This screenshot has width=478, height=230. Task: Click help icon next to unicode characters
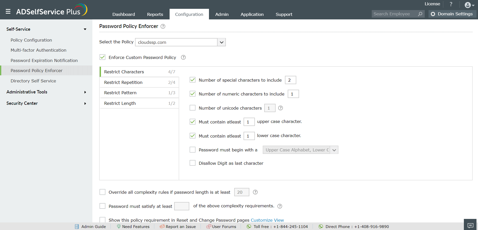(280, 108)
